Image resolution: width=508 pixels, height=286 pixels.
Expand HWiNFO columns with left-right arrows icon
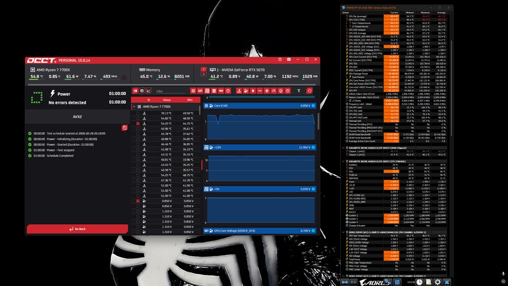click(x=344, y=282)
